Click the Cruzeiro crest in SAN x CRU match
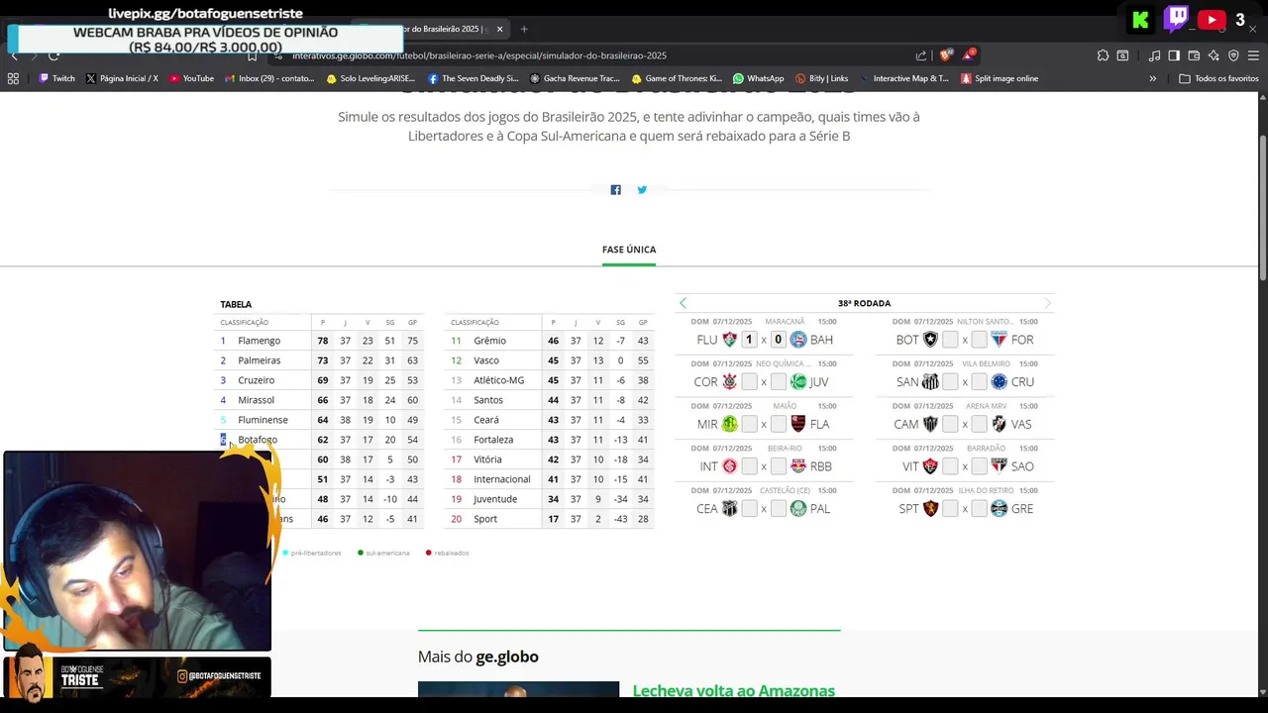 pyautogui.click(x=999, y=382)
